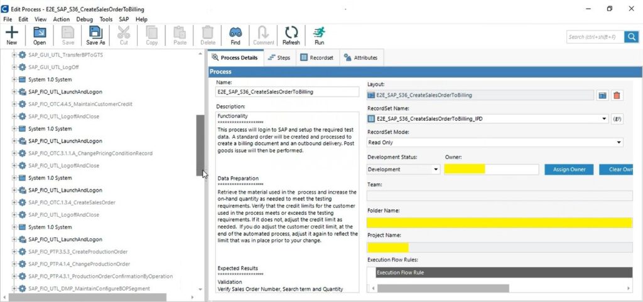
Task: Click the Assign Owner button
Action: (x=569, y=169)
